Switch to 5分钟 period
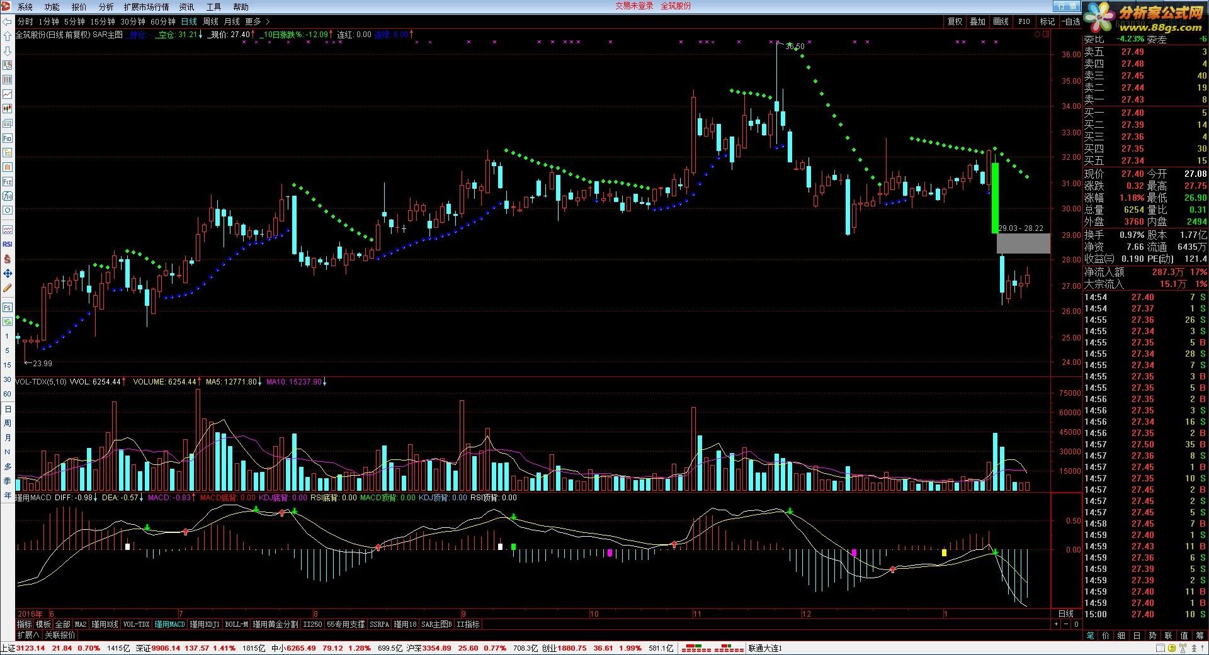This screenshot has height=655, width=1209. [x=74, y=21]
